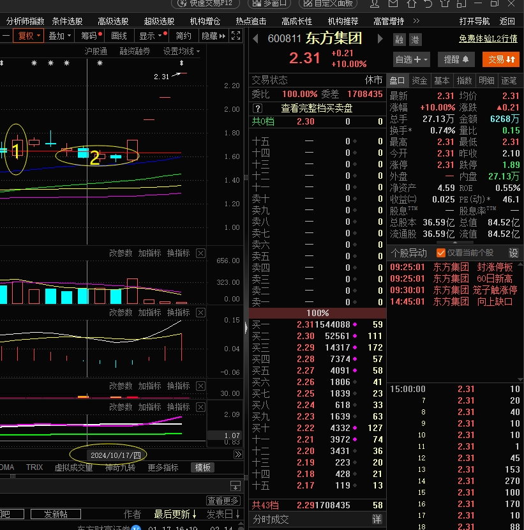Image resolution: width=524 pixels, height=530 pixels.
Task: Click 查看完整档买卖盘
Action: click(317, 108)
